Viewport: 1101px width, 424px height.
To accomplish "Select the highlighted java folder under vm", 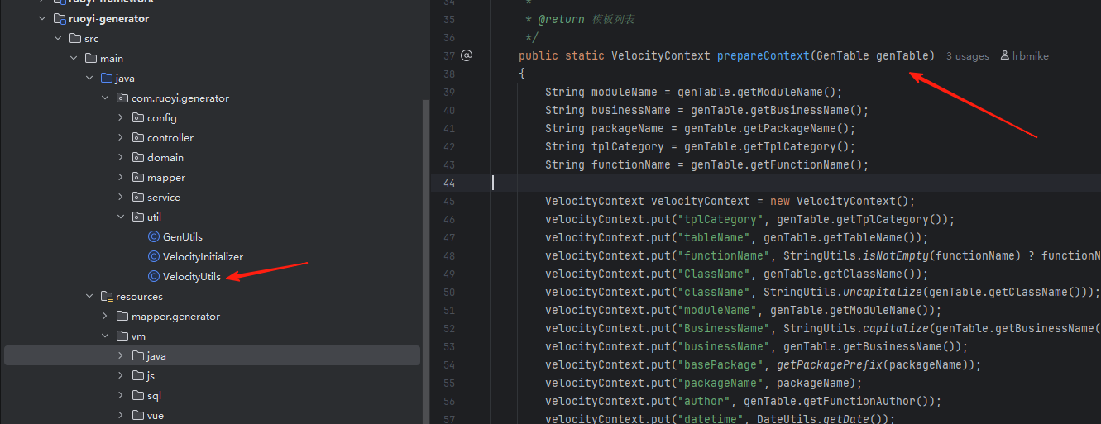I will pyautogui.click(x=156, y=356).
